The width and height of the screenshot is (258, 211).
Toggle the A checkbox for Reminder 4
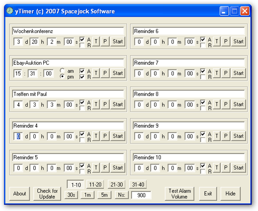[82, 134]
